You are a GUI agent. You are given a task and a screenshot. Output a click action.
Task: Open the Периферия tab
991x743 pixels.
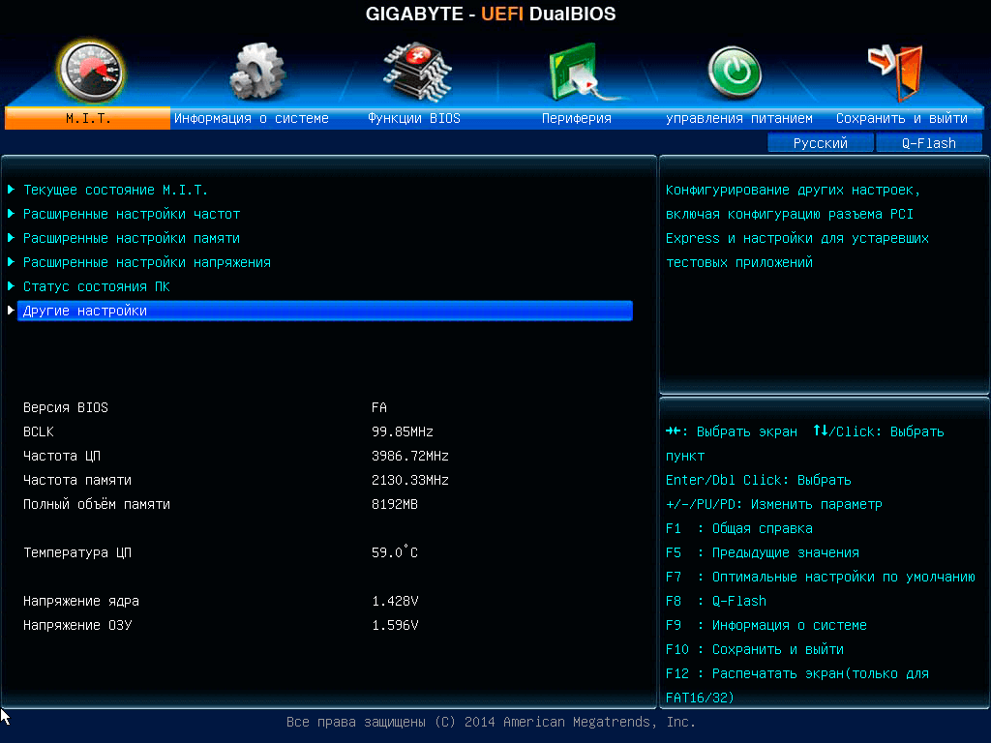(577, 118)
